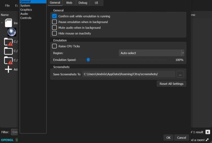Enable Mute audio when in background
212x143 pixels.
(54, 27)
